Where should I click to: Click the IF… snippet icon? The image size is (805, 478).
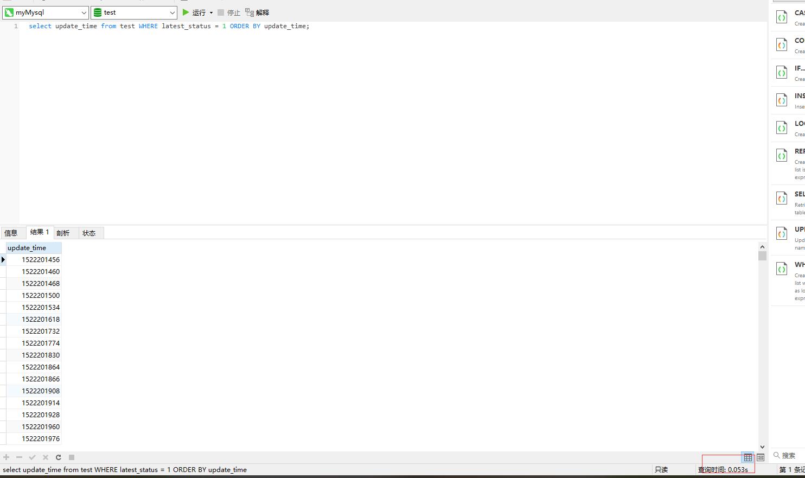click(782, 73)
